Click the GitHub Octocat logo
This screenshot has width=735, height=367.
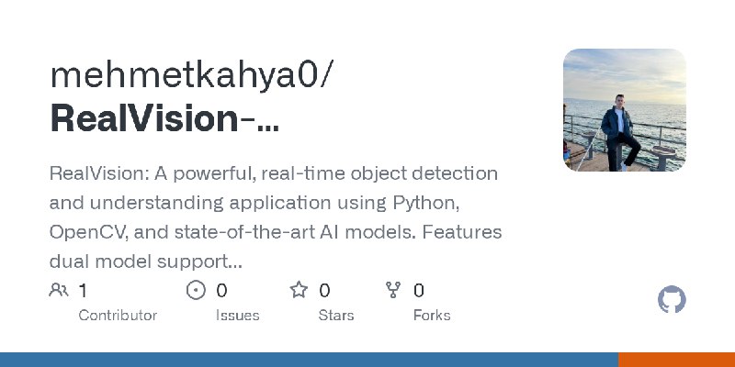point(672,300)
